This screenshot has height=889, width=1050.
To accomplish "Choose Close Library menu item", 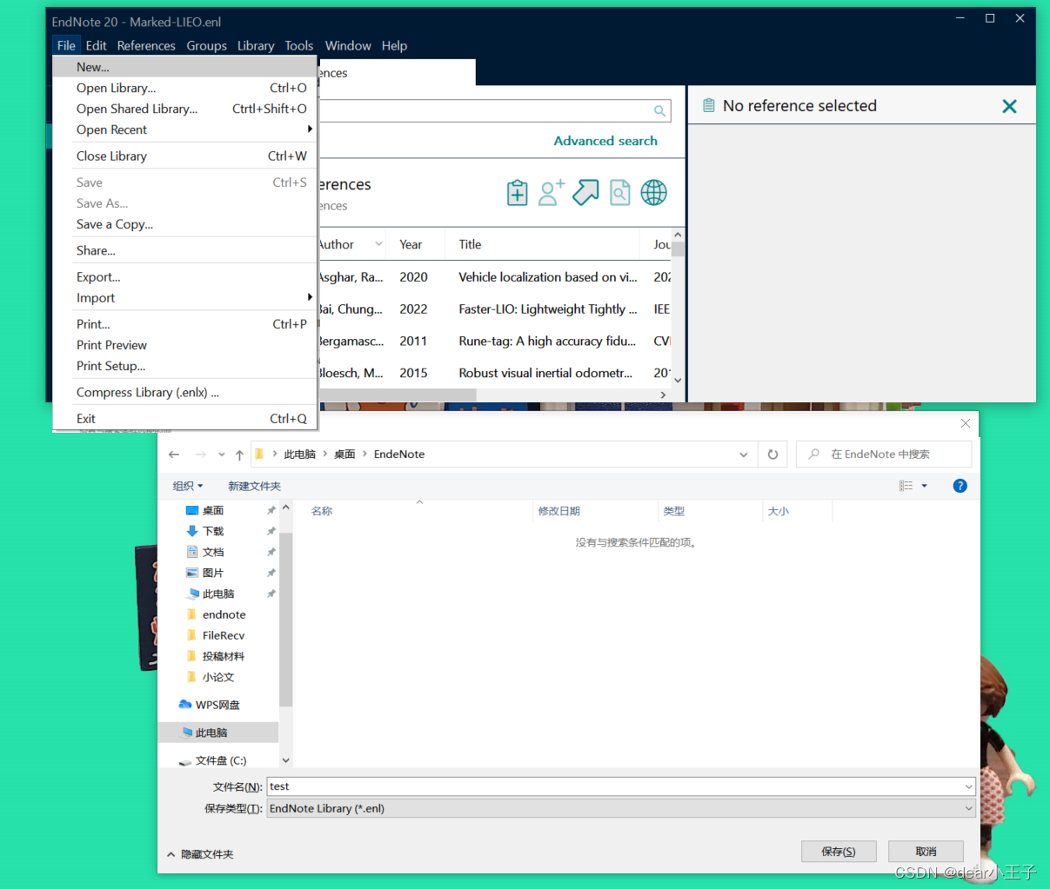I will [x=184, y=156].
